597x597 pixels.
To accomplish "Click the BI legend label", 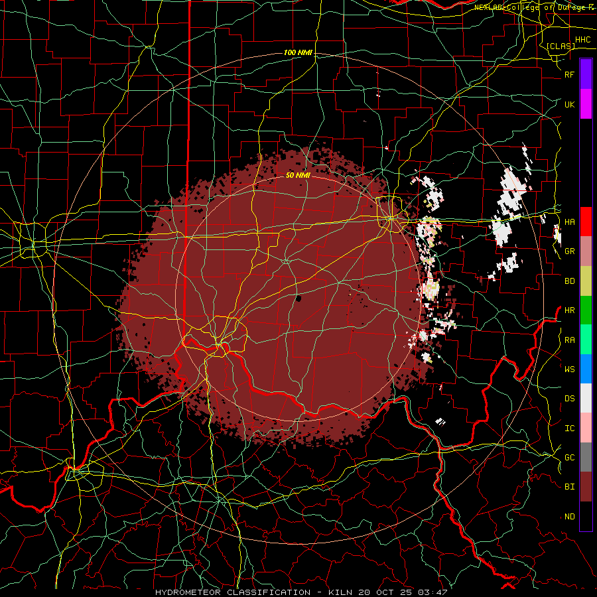I will click(569, 487).
